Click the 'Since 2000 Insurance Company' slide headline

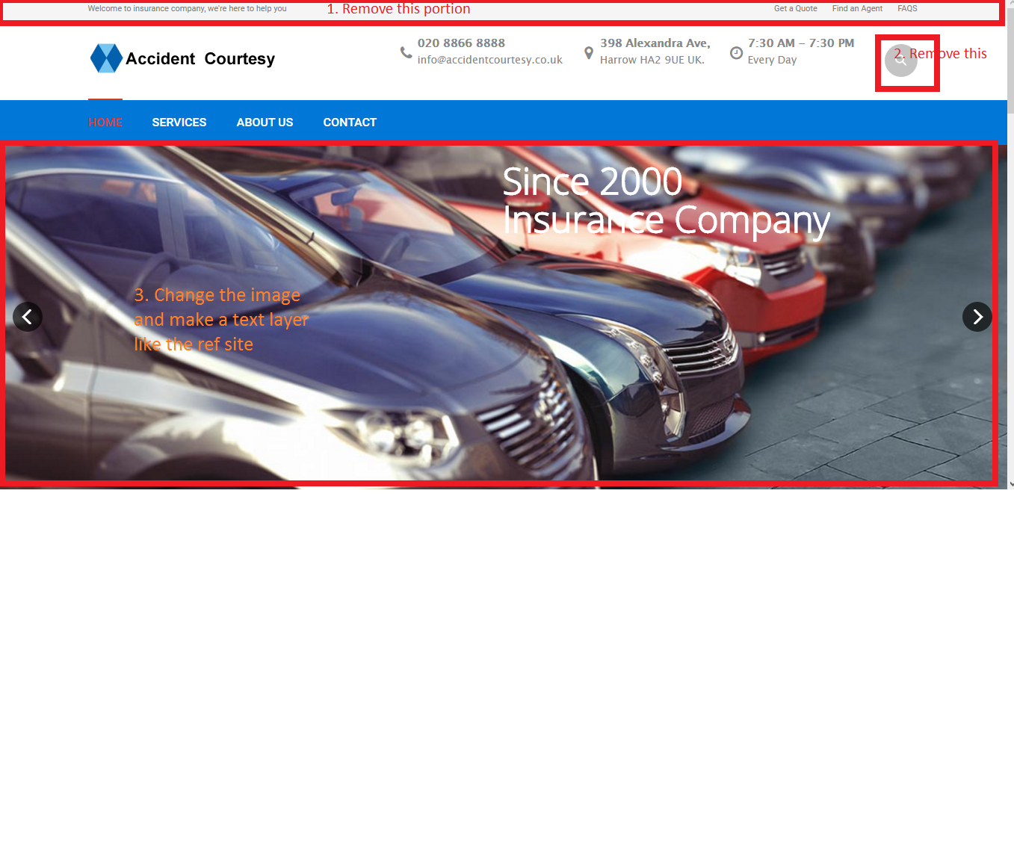click(666, 201)
